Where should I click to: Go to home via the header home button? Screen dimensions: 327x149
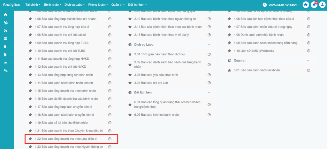pos(306,5)
